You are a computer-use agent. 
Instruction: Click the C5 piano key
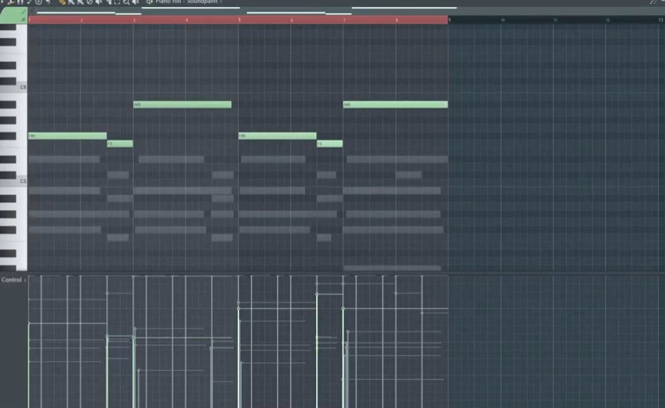[x=14, y=181]
